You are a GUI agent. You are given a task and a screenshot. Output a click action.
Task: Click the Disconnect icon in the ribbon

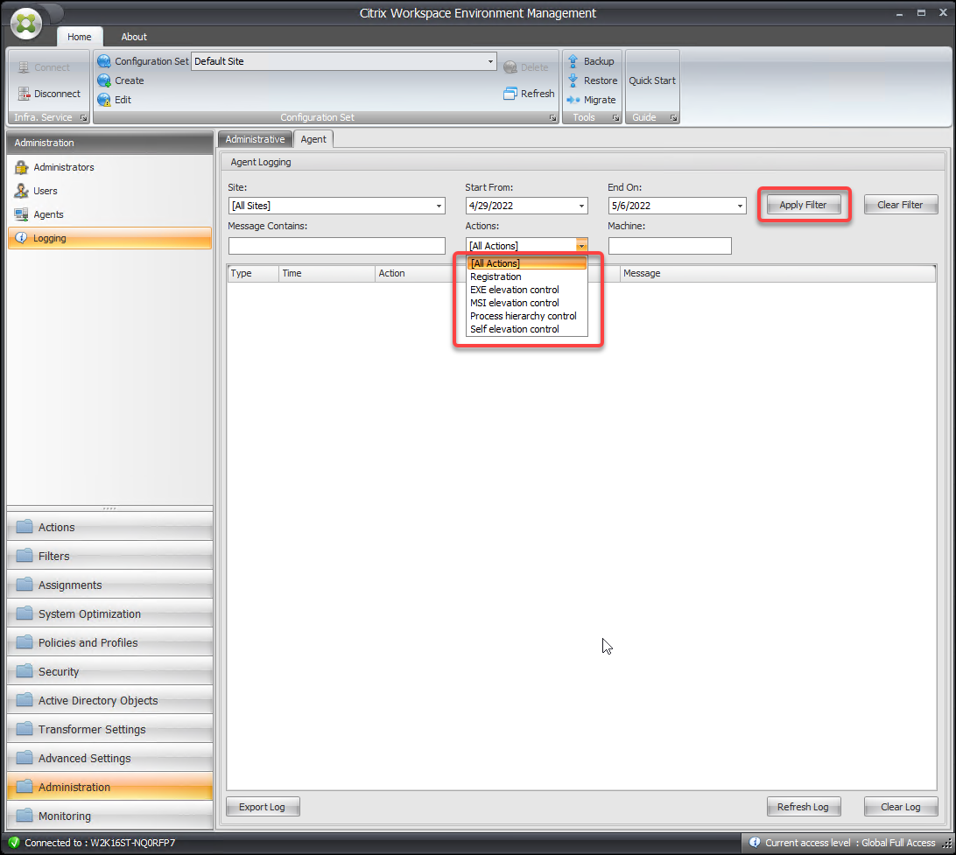[24, 94]
